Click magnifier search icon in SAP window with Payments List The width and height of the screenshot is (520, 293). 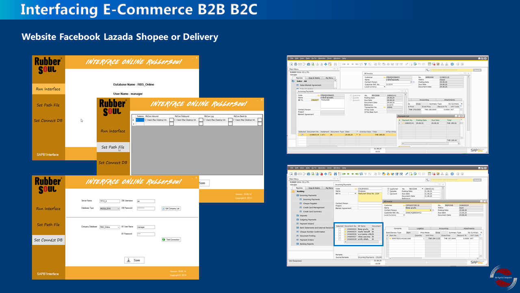point(427,70)
